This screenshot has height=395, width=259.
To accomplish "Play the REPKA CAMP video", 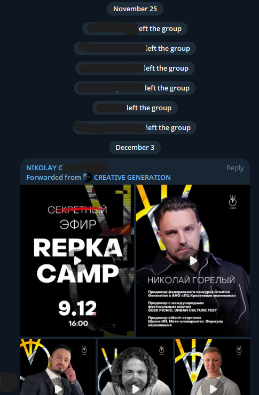I will pos(77,261).
